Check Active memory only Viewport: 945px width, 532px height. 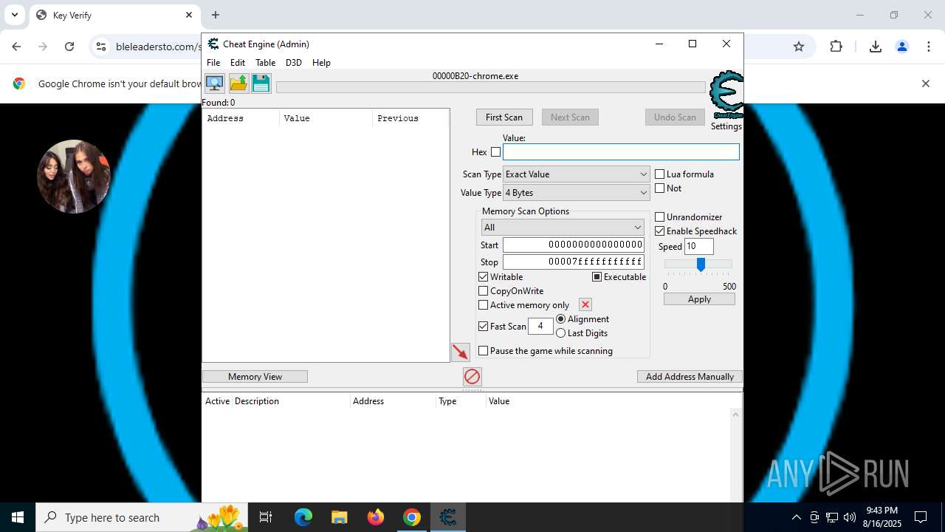point(484,305)
